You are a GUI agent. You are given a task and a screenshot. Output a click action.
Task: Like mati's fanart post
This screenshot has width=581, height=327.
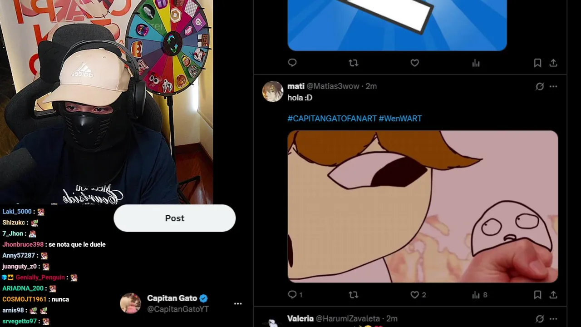pos(414,295)
